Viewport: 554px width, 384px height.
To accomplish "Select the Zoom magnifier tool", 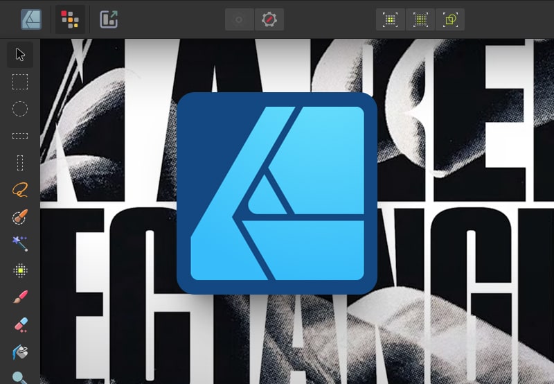I will [x=19, y=377].
